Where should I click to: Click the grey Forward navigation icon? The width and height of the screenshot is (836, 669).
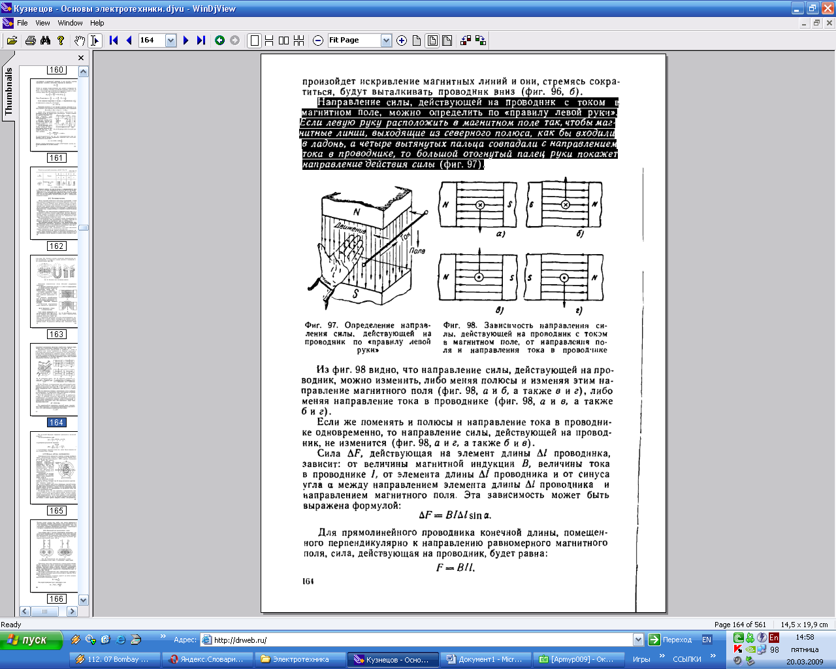[235, 41]
